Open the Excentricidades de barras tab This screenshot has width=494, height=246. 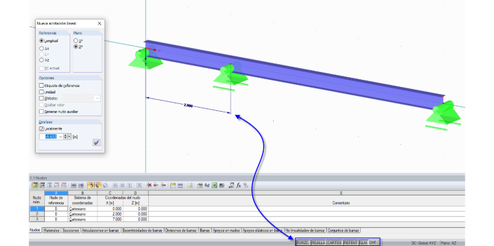(143, 230)
